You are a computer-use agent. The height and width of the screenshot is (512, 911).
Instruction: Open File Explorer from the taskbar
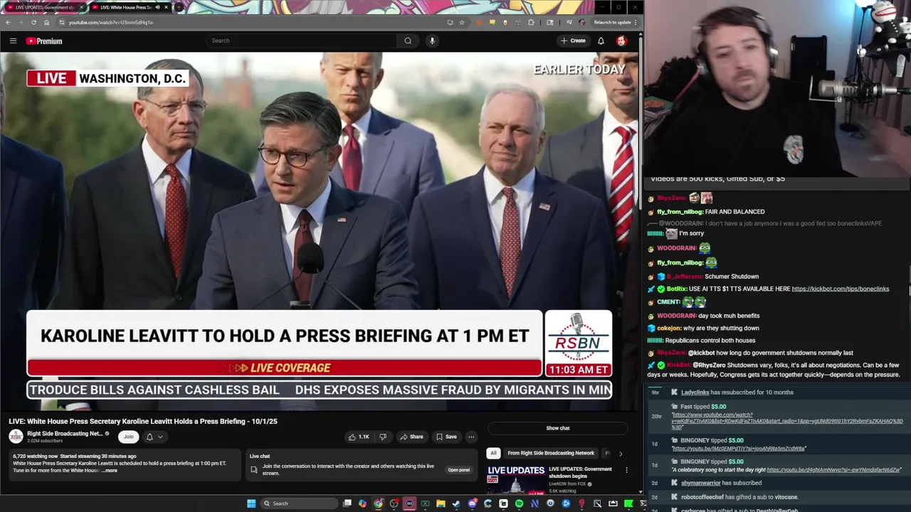click(441, 503)
